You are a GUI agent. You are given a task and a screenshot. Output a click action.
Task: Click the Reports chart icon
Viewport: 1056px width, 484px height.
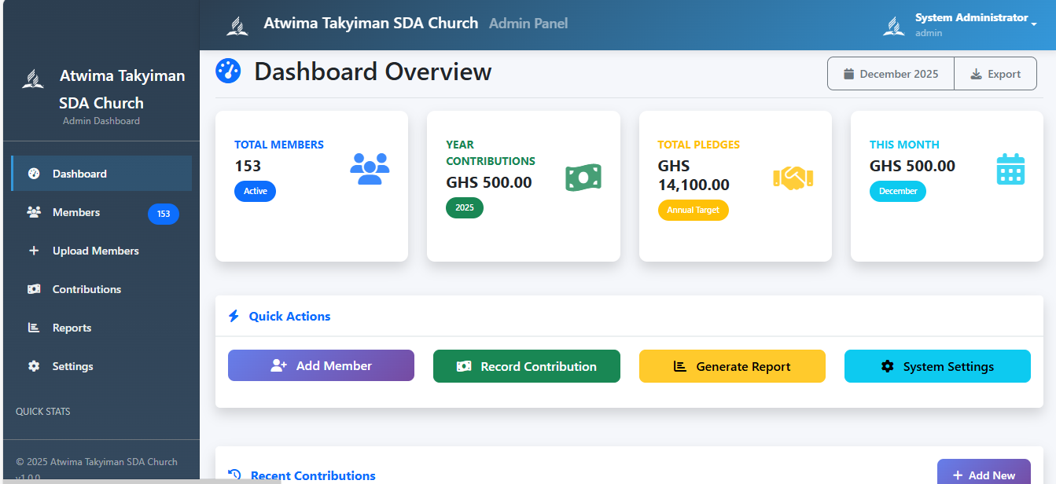click(x=34, y=328)
